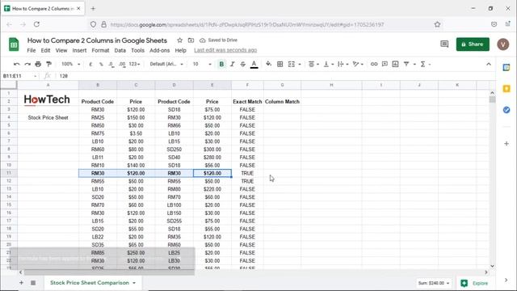Open the Format menu
Viewport: 517px width, 291px height.
click(x=100, y=50)
